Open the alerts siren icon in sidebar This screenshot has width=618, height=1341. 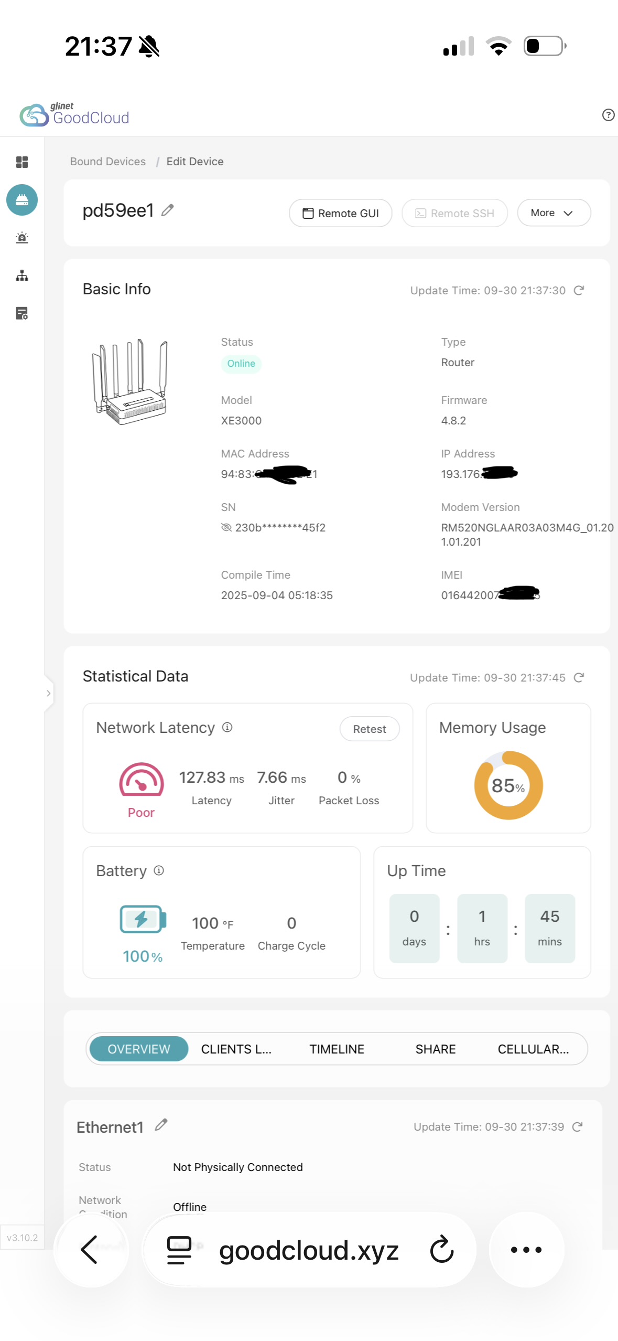[x=22, y=238]
